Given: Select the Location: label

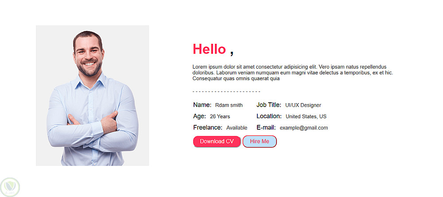Looking at the screenshot, I should tap(269, 116).
